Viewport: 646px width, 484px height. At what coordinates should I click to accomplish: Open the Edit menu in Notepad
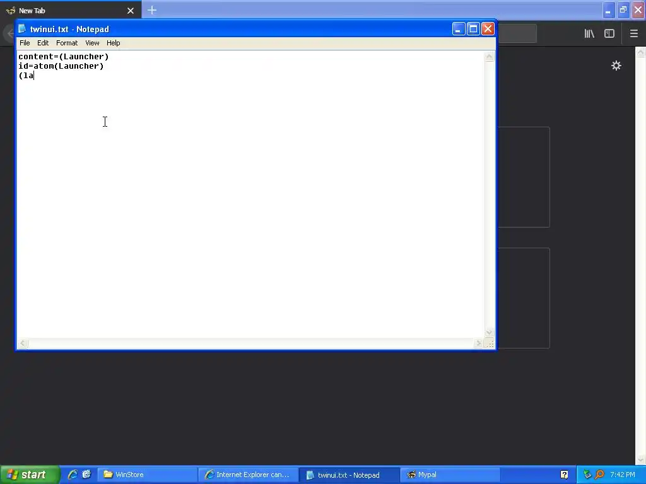[x=43, y=43]
